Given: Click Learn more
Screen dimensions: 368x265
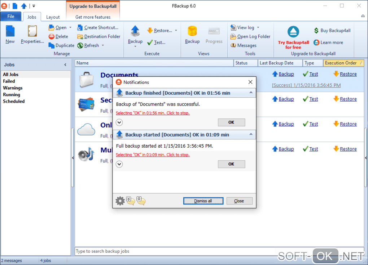Looking at the screenshot, I should click(328, 42).
